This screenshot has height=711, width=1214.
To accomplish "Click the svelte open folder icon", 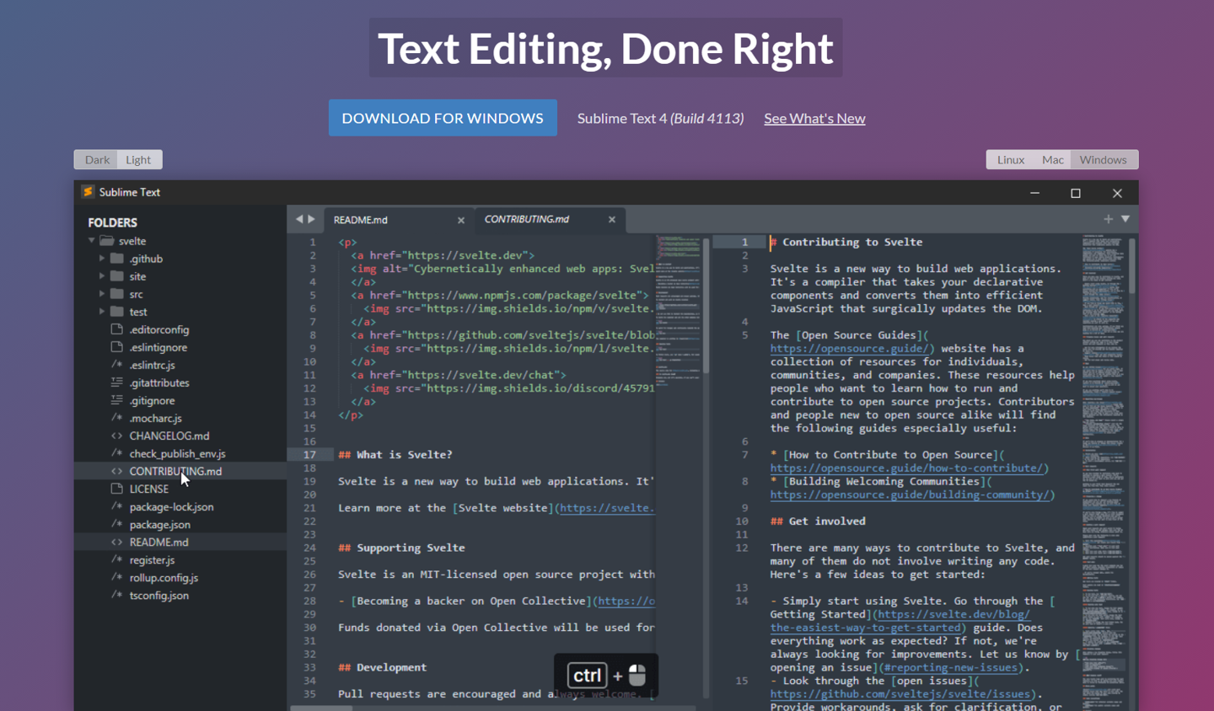I will (107, 240).
